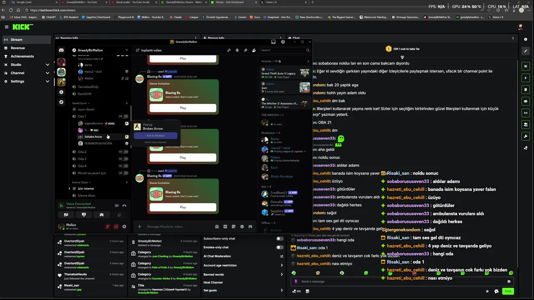Expand GreedyBirMellon server dropdown menu
534x300 pixels.
point(127,50)
